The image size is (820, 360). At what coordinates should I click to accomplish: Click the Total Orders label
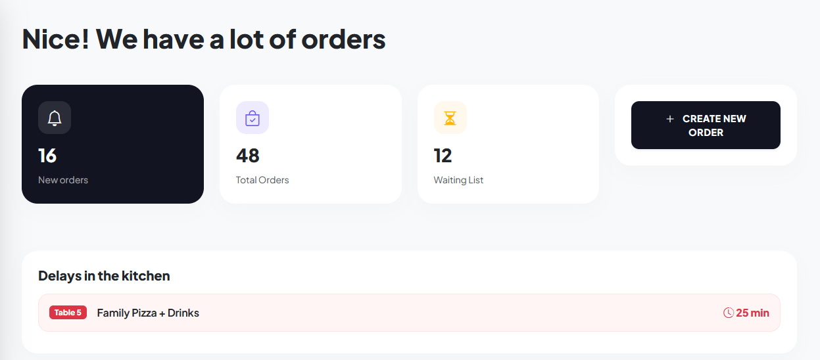click(262, 180)
